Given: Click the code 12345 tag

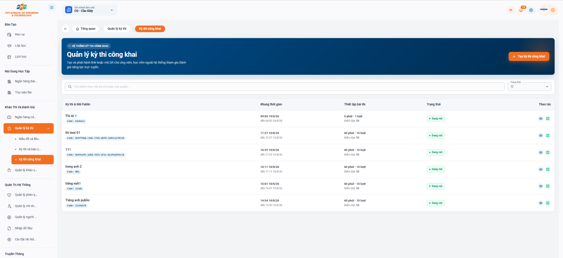Looking at the screenshot, I should tap(74, 189).
